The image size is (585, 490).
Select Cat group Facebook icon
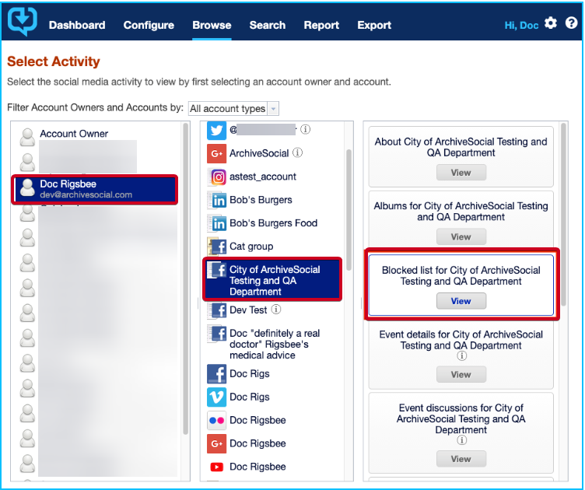pos(217,246)
